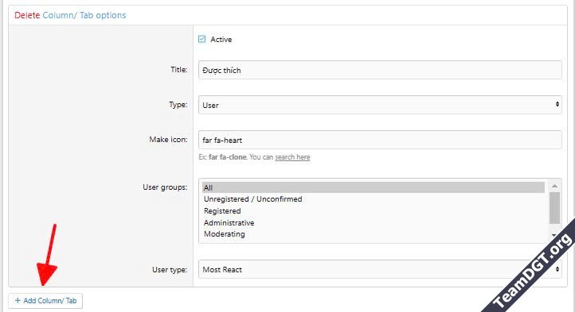This screenshot has height=312, width=575.
Task: Uncheck the Active checkbox
Action: tap(201, 39)
